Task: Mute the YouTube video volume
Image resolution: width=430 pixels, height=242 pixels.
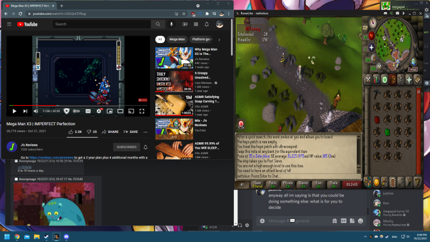Action: (35, 111)
